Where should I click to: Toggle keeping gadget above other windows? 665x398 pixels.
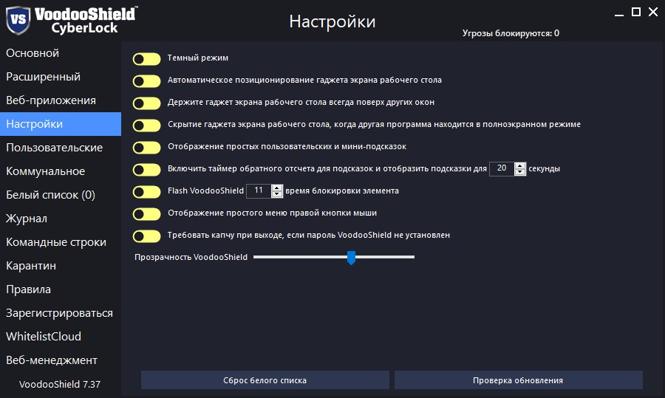(x=147, y=103)
